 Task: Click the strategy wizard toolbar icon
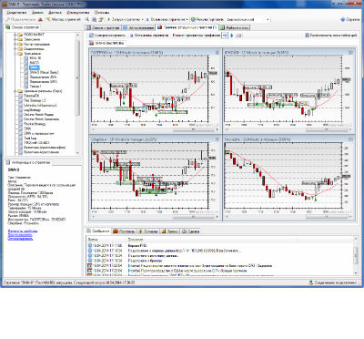point(48,19)
